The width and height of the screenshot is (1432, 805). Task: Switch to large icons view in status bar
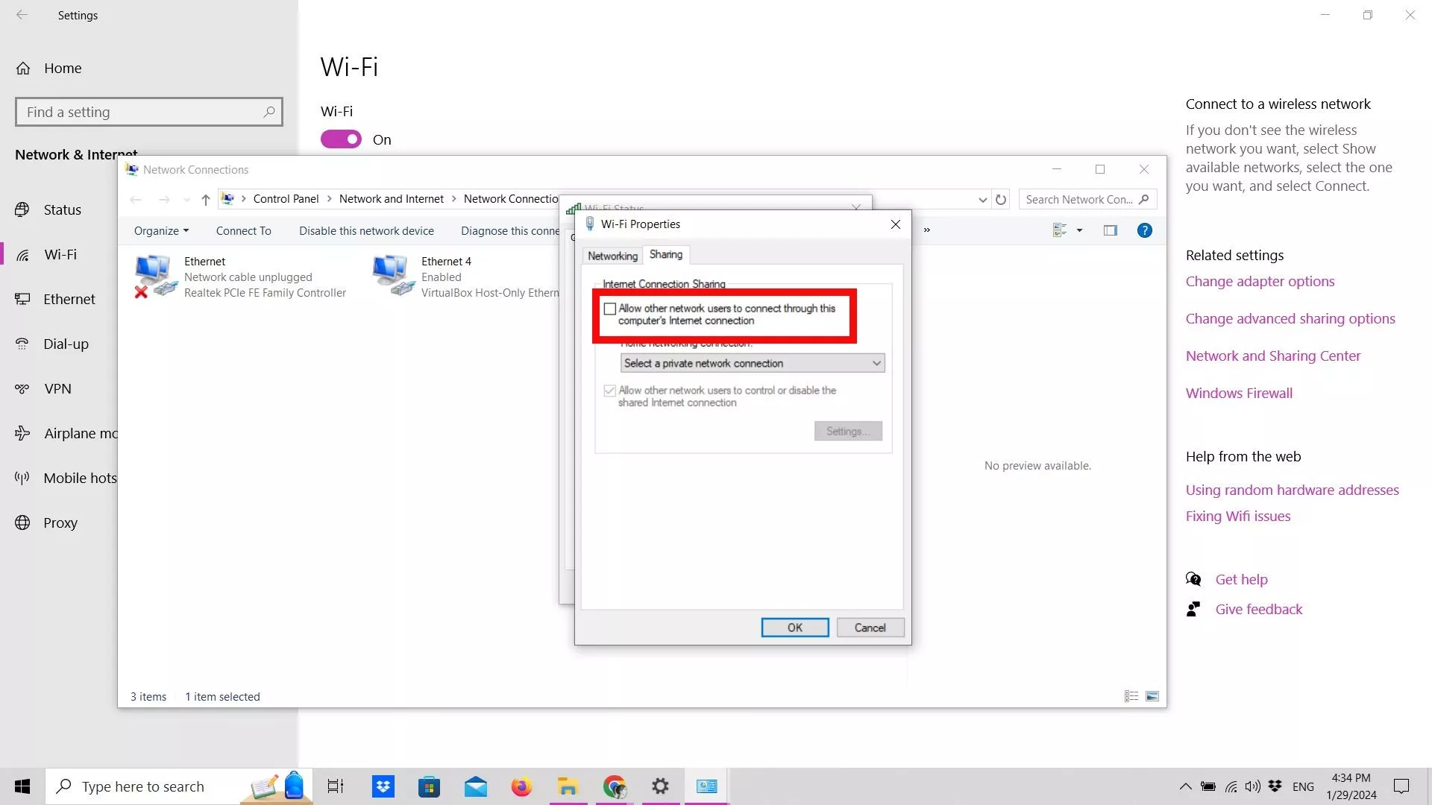(1152, 696)
